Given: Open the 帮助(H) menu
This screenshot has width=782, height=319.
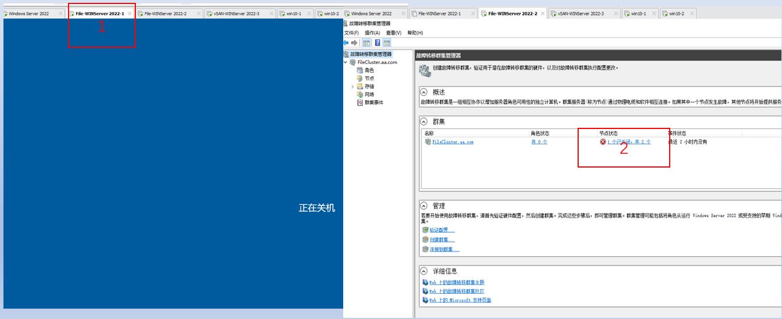Looking at the screenshot, I should click(415, 33).
